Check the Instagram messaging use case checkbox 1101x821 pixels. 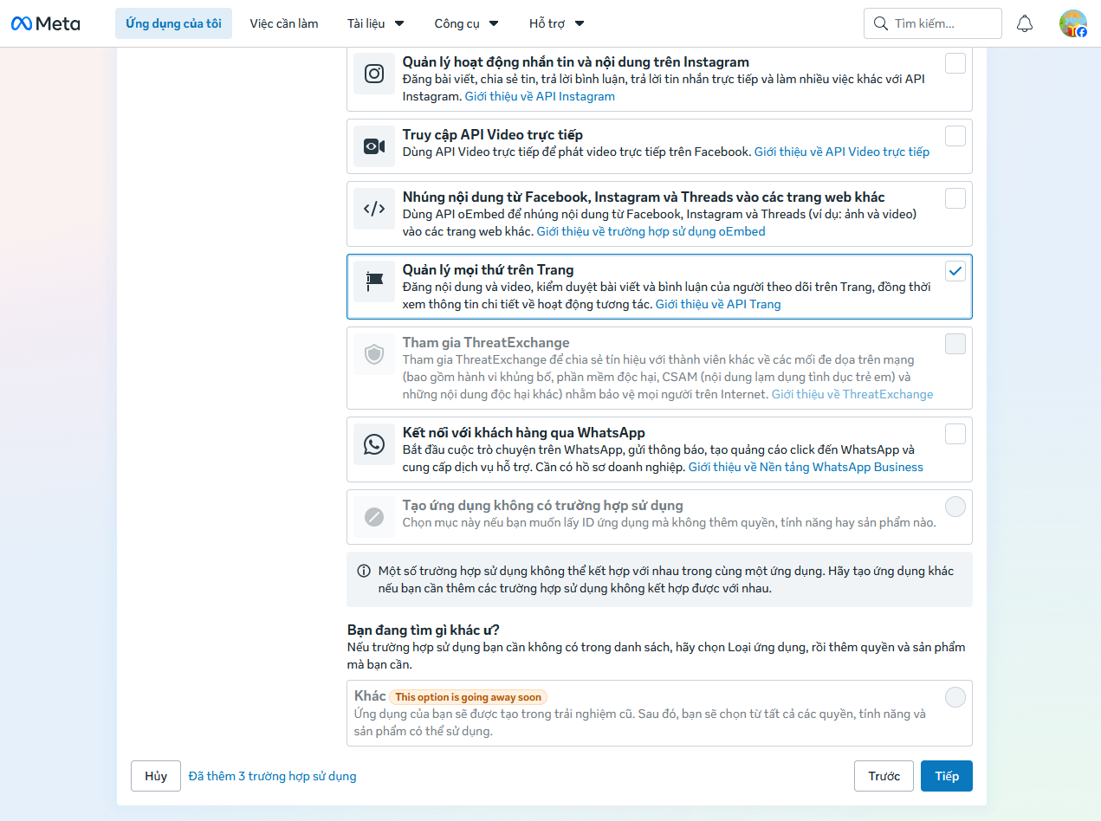[x=955, y=63]
